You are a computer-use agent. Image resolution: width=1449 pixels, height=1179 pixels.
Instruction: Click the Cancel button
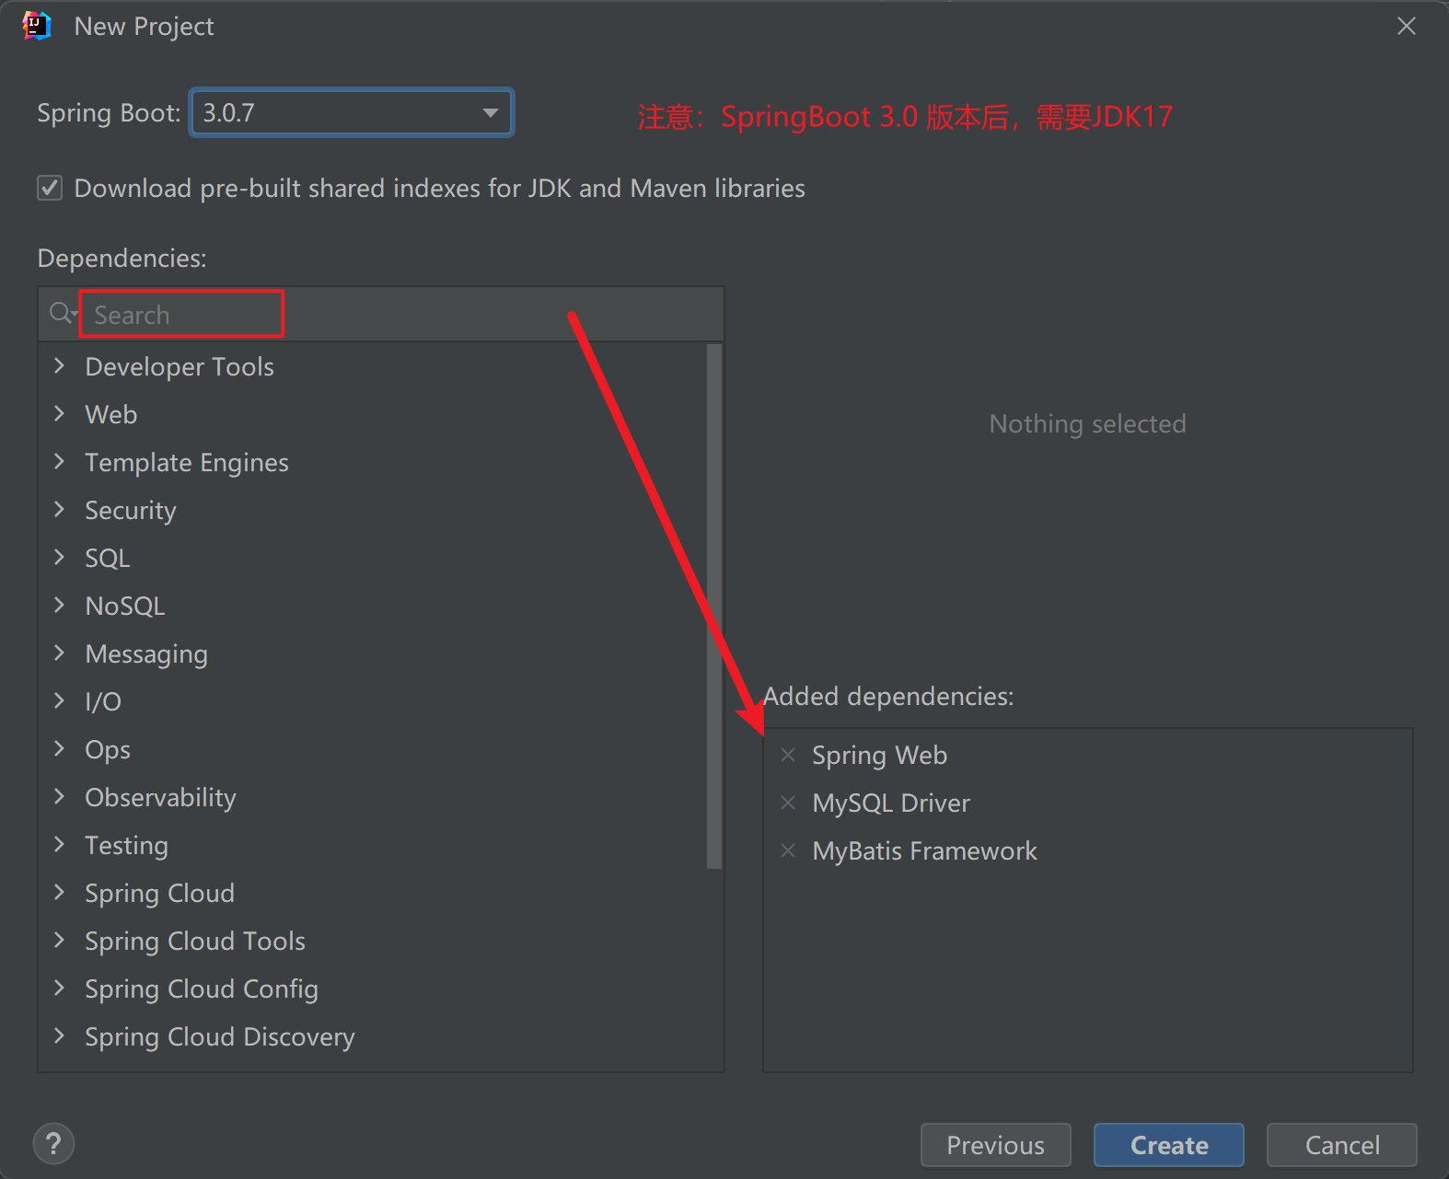1341,1145
